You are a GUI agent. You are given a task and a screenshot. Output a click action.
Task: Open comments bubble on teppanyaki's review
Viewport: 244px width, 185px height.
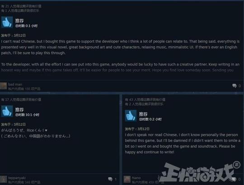click(110, 179)
